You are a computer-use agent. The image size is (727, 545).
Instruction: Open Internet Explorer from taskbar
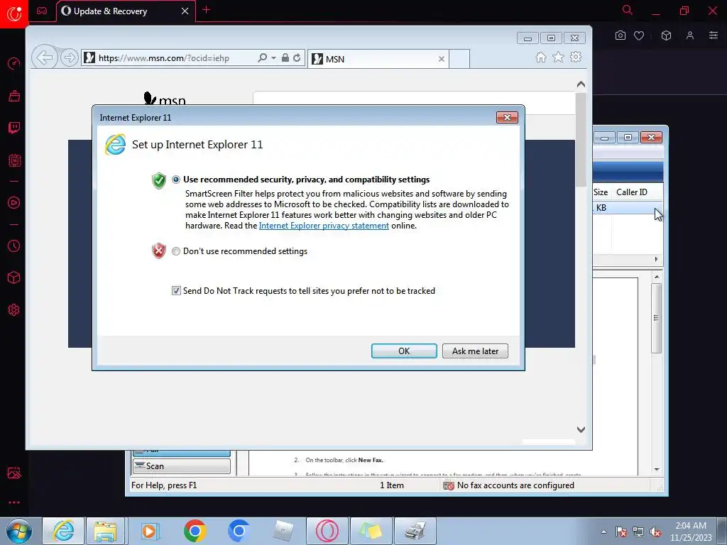pyautogui.click(x=63, y=531)
